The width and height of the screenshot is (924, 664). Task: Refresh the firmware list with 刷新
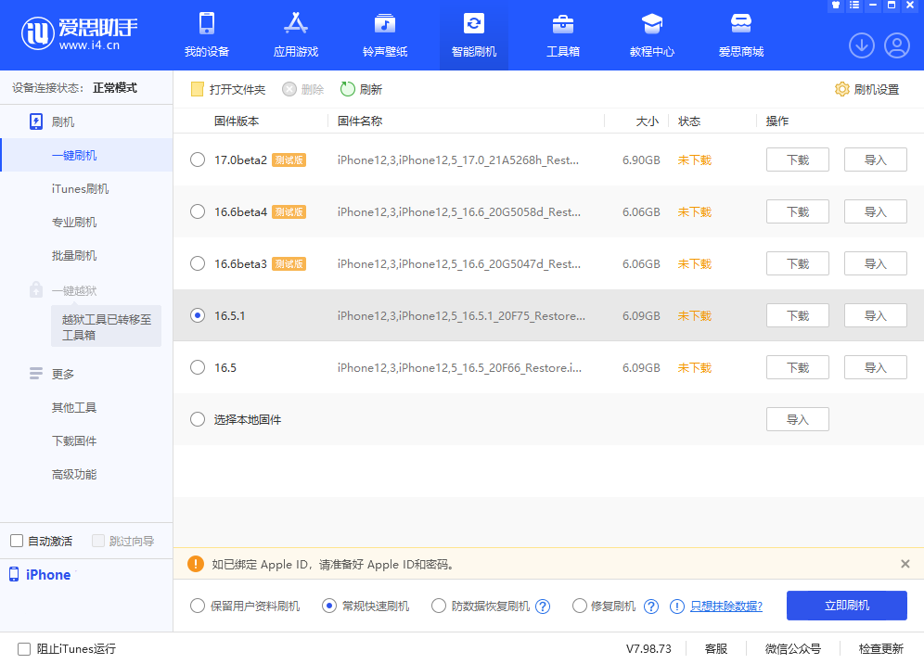coord(362,89)
